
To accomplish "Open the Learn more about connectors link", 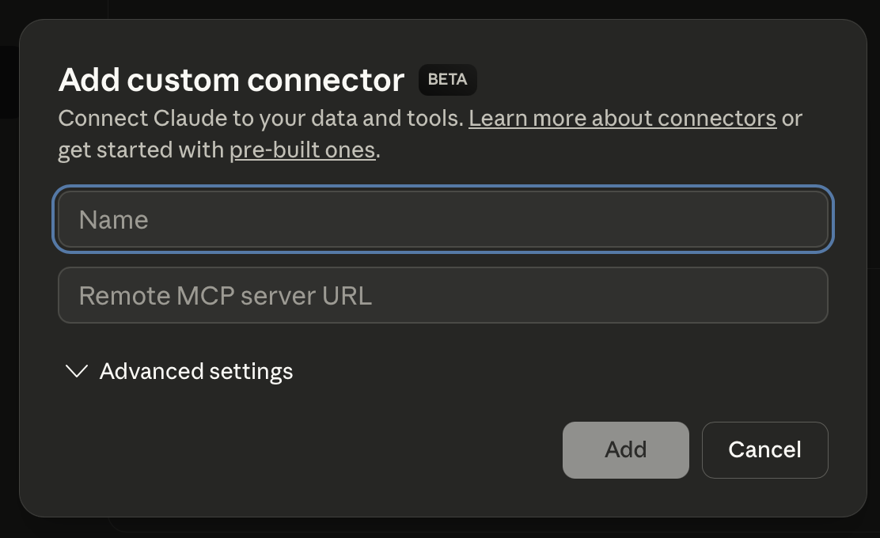I will 622,118.
